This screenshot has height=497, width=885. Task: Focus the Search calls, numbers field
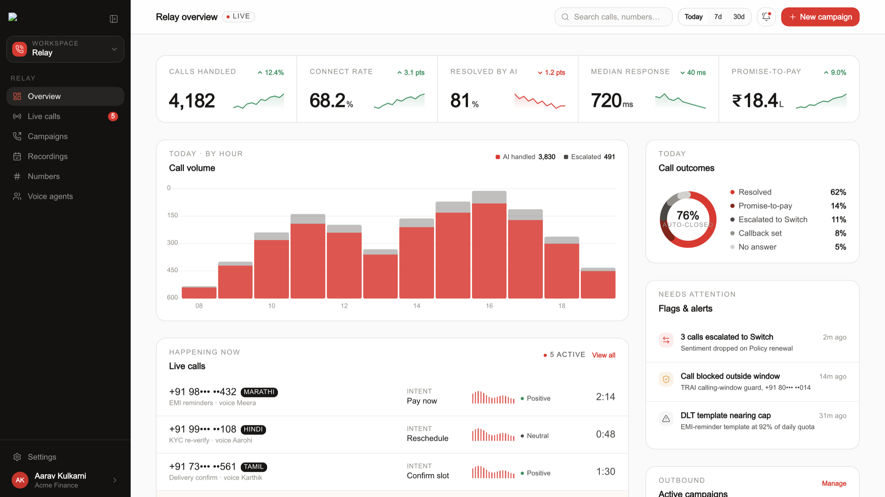coord(613,17)
